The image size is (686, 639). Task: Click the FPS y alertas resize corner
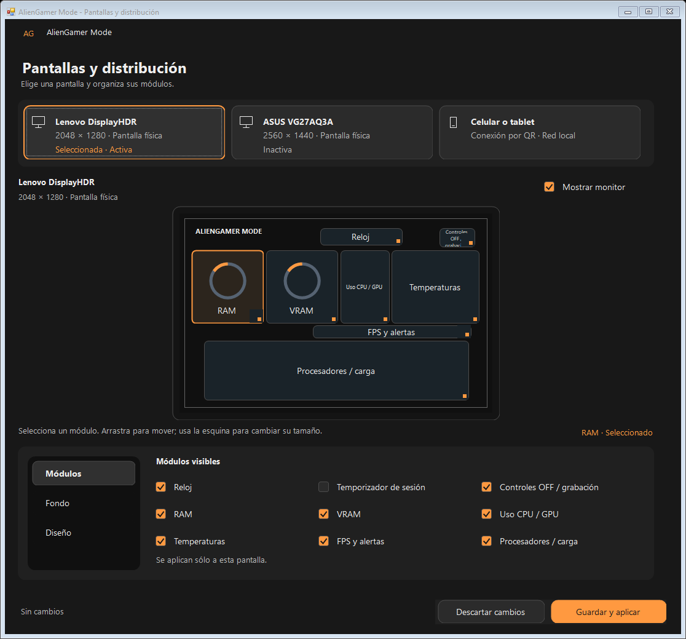pos(467,335)
